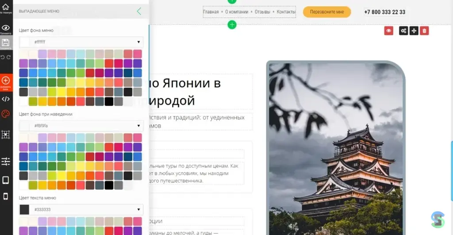Open the code editor icon
The image size is (453, 235).
coord(6,99)
